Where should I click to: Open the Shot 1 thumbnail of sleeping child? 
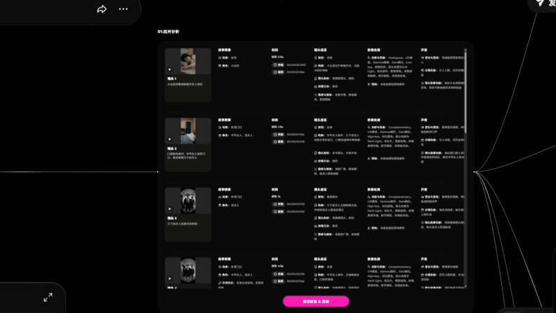point(188,61)
